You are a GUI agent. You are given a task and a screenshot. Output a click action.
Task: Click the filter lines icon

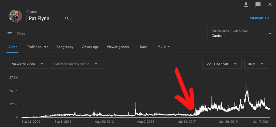pos(10,34)
